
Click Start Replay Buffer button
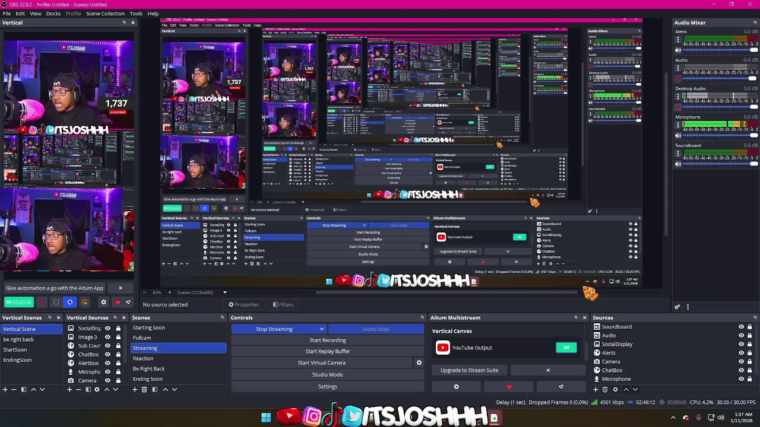coord(328,351)
